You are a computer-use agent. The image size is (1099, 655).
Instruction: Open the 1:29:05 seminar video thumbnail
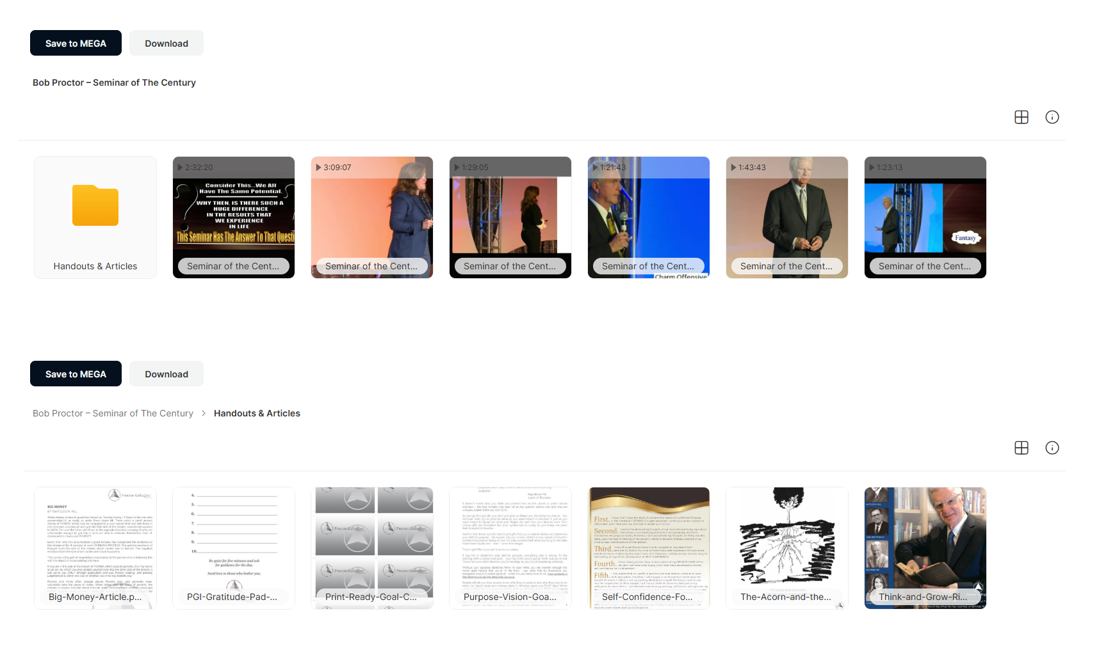pyautogui.click(x=510, y=217)
